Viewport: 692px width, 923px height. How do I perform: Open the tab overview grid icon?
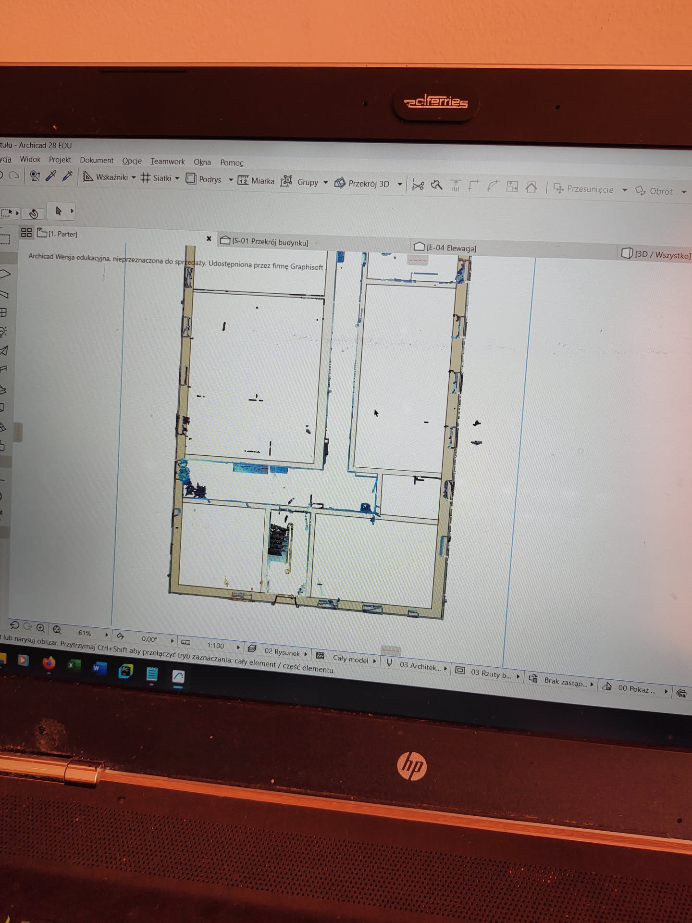click(x=26, y=233)
